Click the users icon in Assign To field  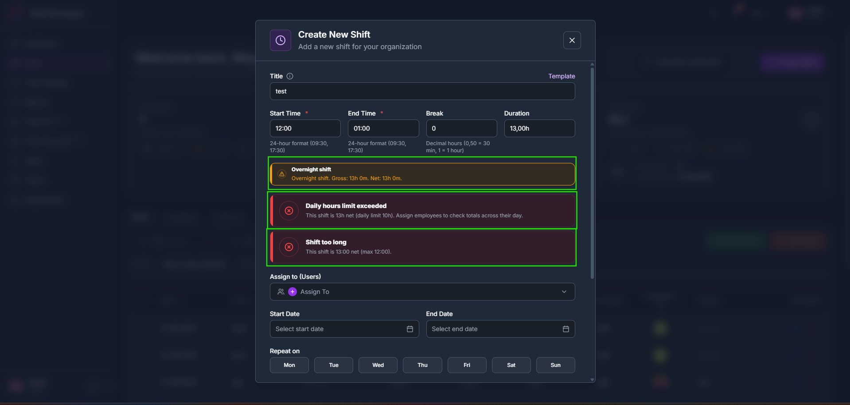[281, 292]
